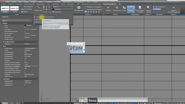Switch to the Лист1 layout tab
The image size is (185, 104).
[12, 103]
